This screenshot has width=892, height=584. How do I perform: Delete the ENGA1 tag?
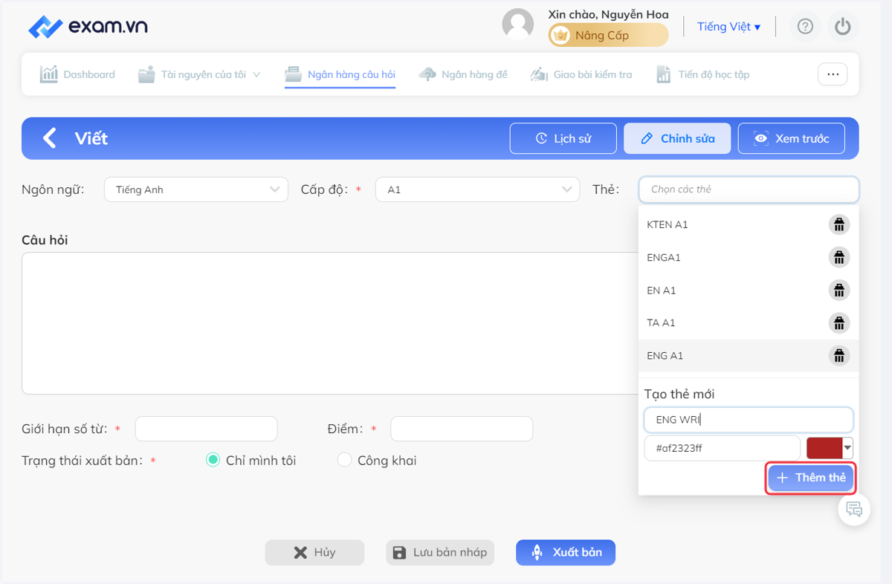(839, 257)
